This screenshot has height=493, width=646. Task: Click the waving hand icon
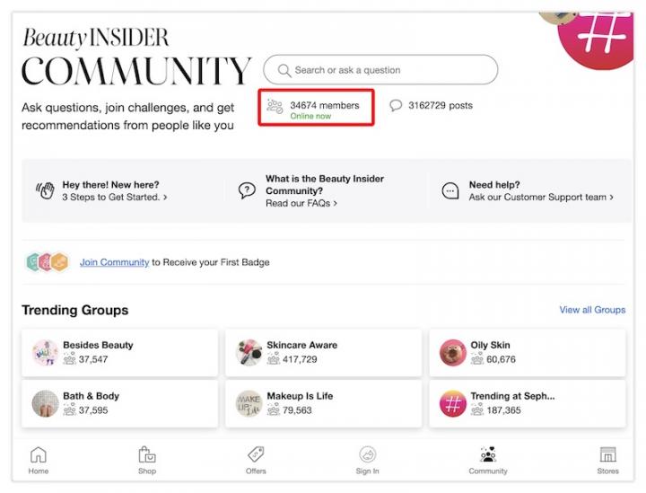pyautogui.click(x=45, y=190)
